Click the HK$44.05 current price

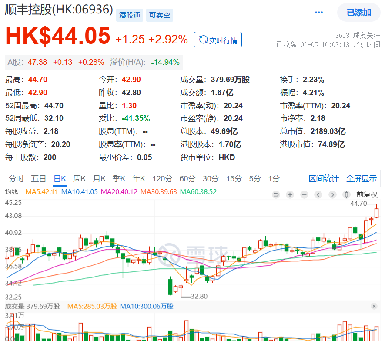(x=58, y=36)
